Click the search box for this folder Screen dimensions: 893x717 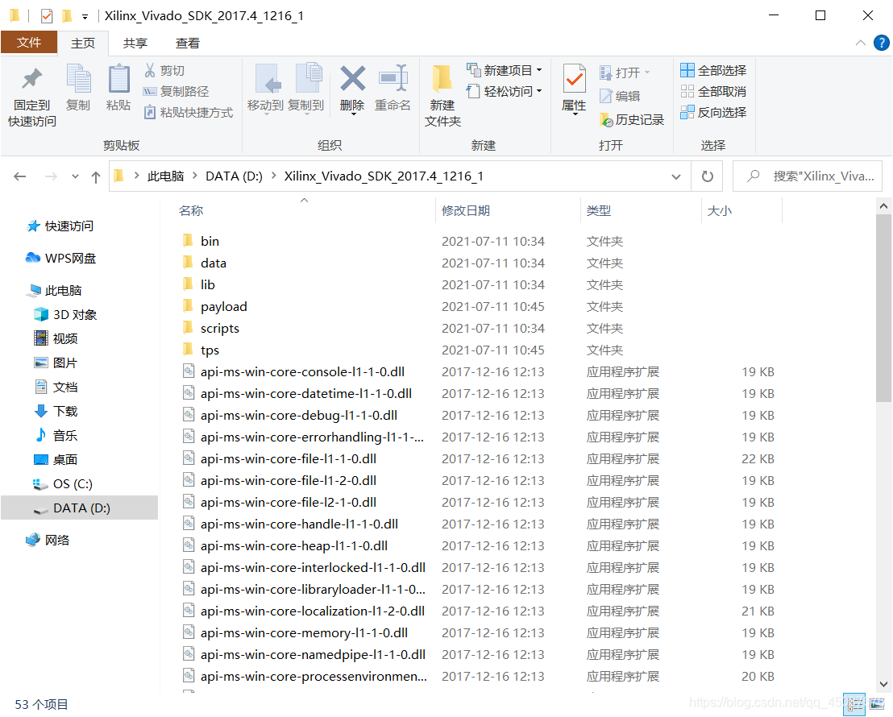point(808,176)
